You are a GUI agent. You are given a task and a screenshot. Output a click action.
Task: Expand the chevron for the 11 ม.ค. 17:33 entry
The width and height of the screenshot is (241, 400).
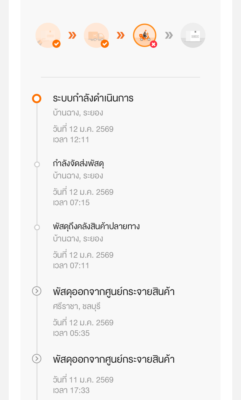tap(37, 359)
